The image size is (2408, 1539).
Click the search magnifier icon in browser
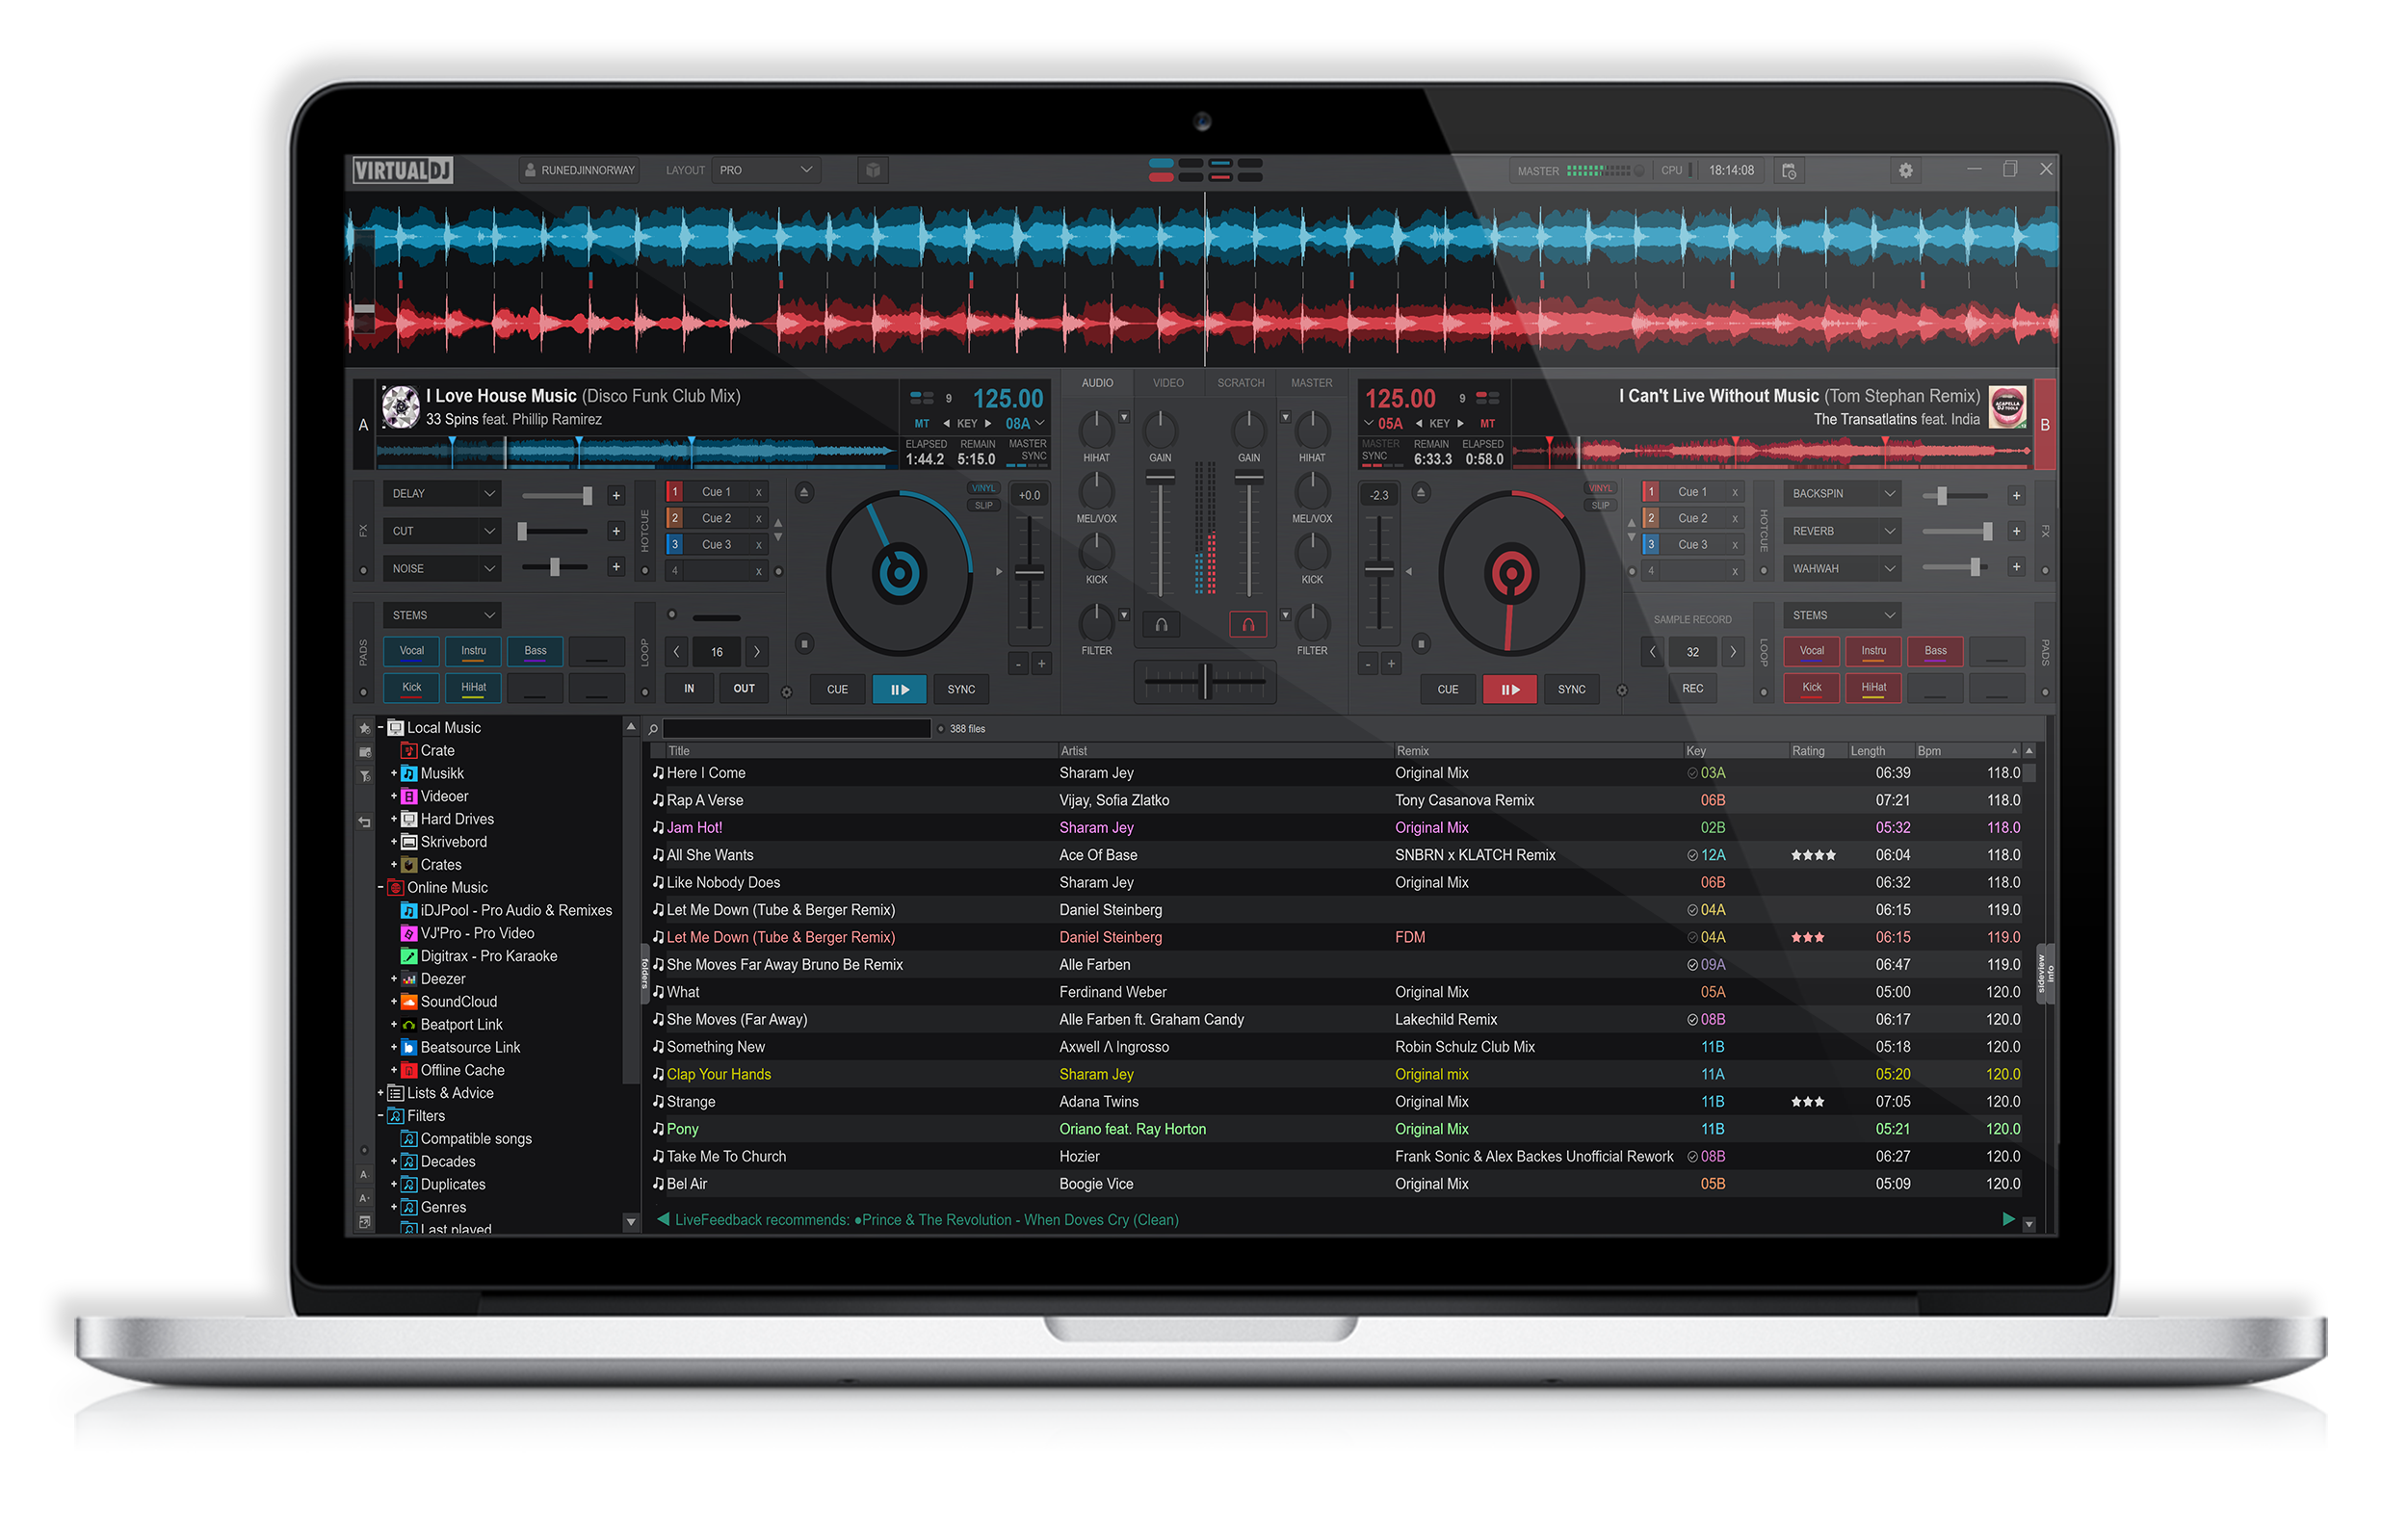(653, 729)
